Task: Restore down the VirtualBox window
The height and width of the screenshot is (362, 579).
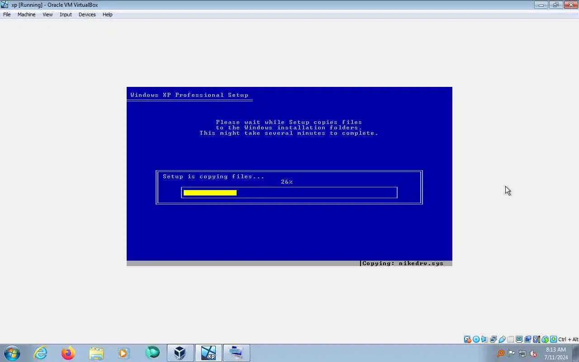Action: (555, 5)
